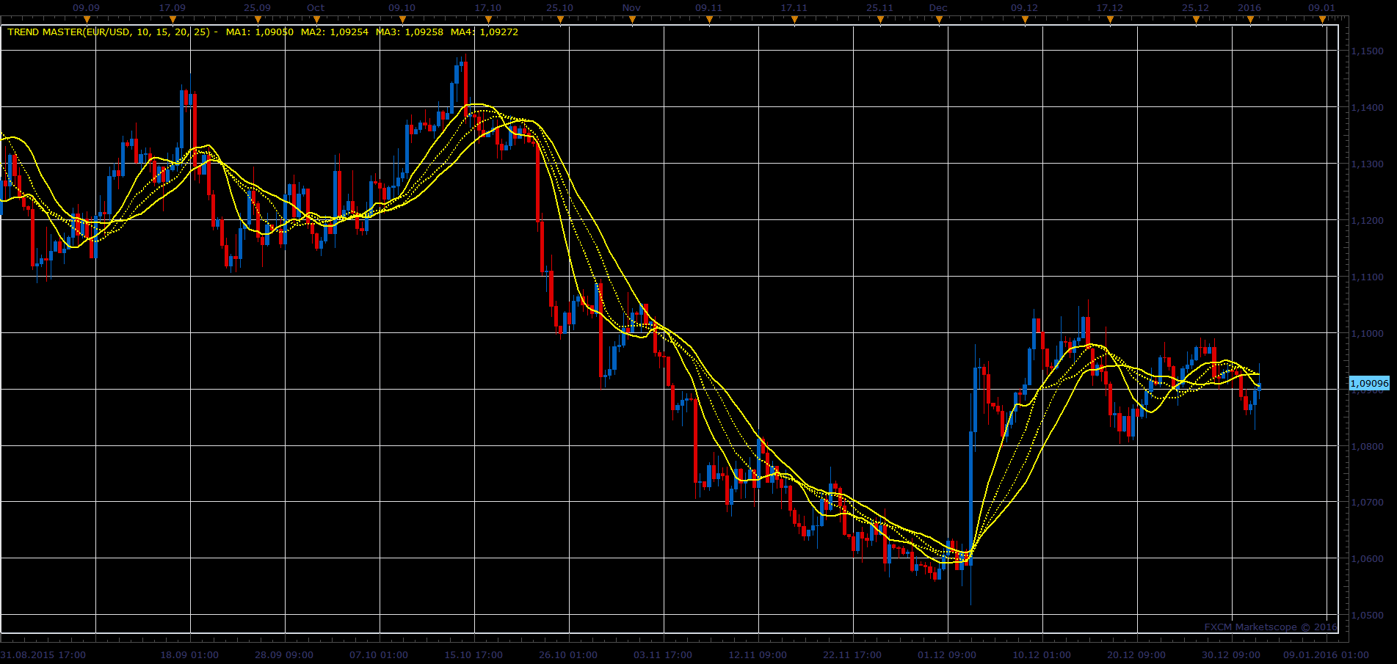Click the 1,1300 price axis label
Screen dimensions: 1397x664
point(1367,164)
